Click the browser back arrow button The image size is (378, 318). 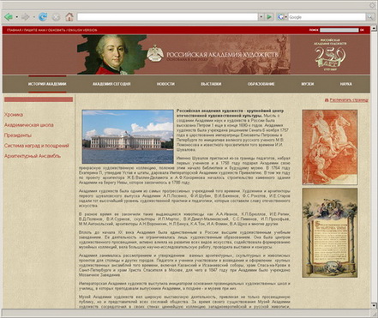[9, 17]
